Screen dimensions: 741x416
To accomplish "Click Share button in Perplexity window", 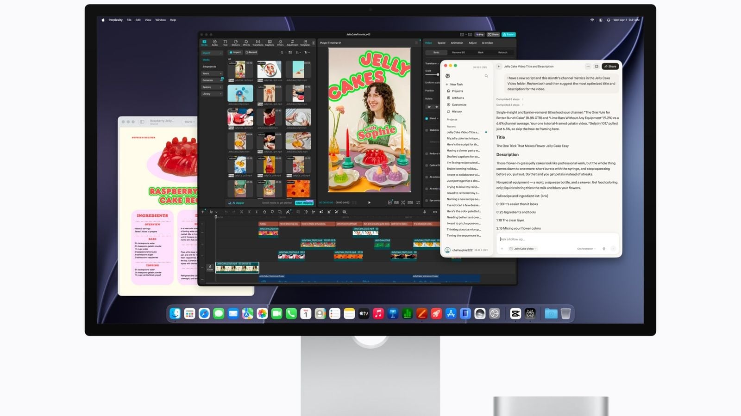I will point(610,66).
